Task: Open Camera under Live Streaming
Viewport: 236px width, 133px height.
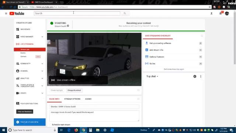Action: click(23, 57)
